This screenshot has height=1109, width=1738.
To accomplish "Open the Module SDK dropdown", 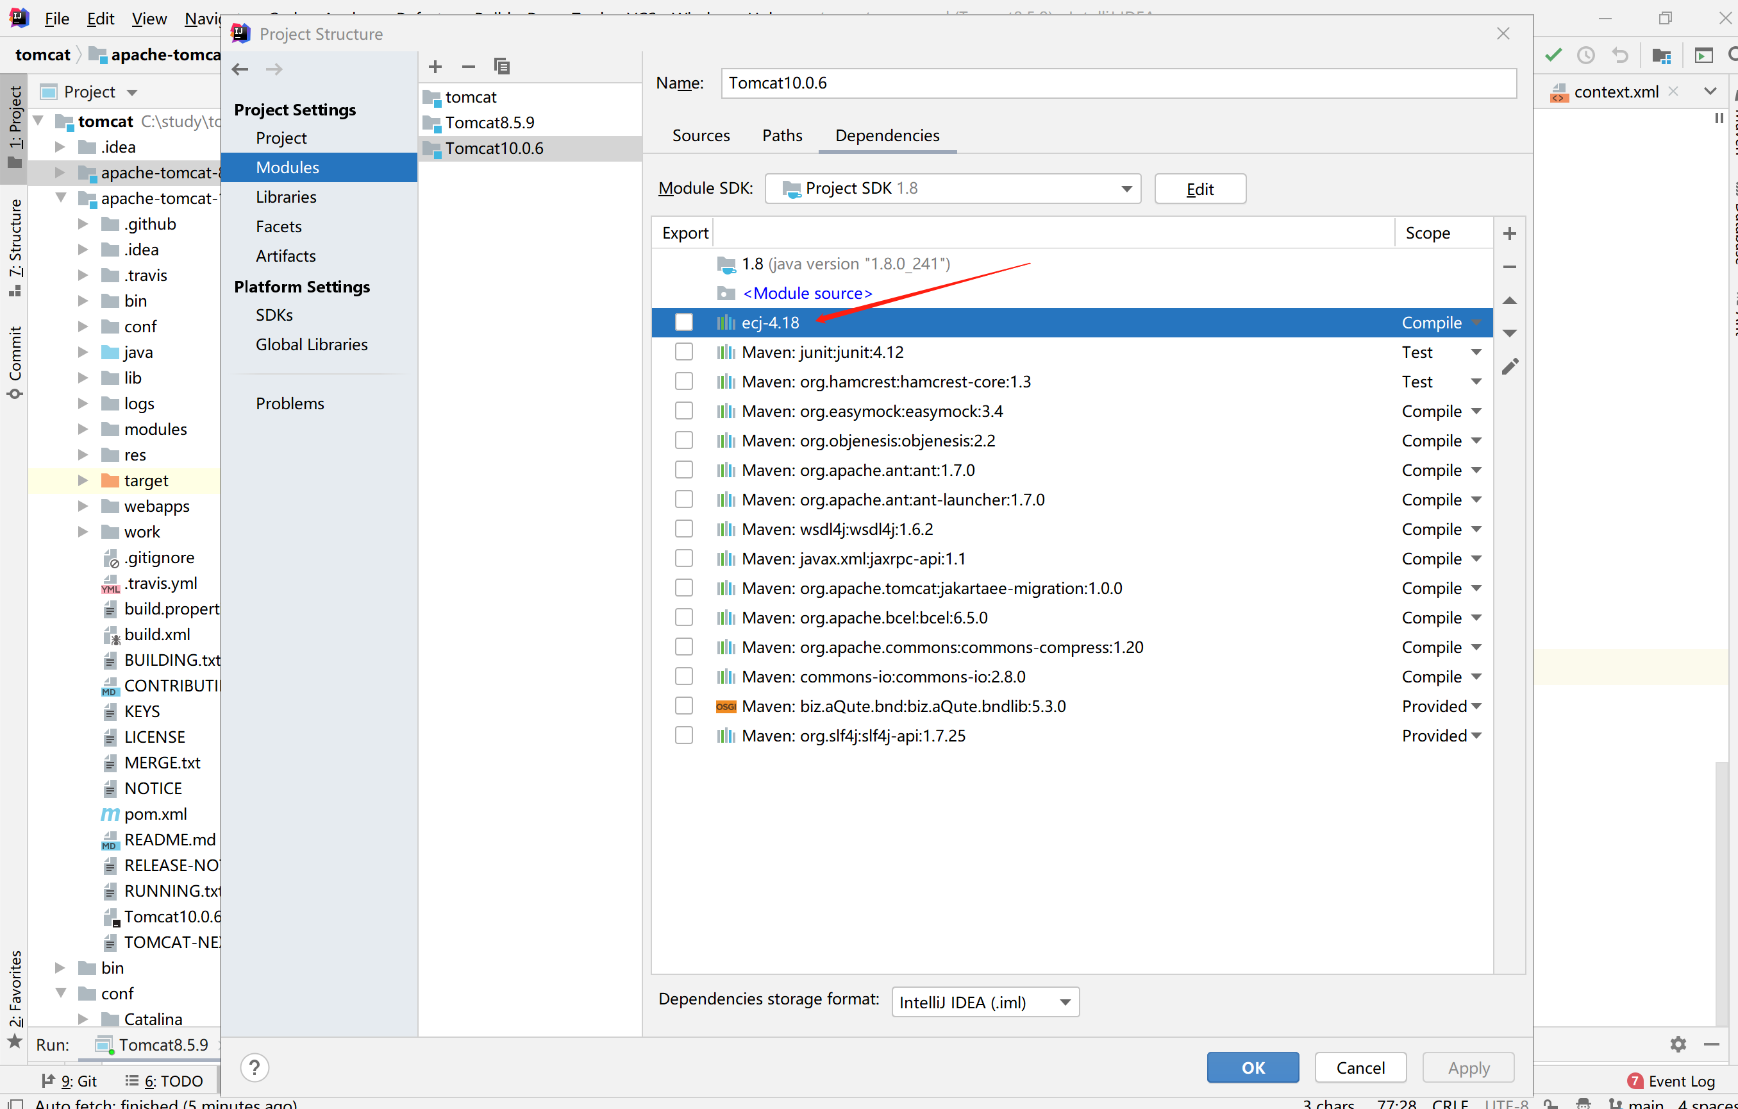I will (953, 189).
